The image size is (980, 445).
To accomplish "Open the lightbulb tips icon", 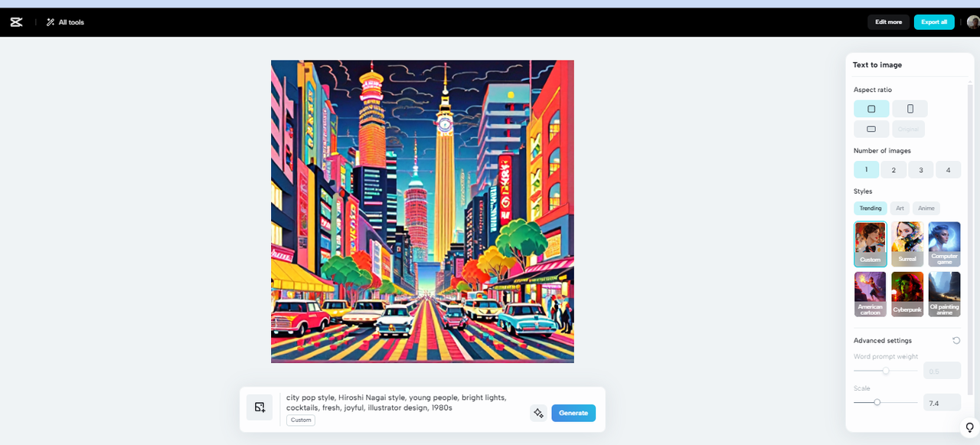I will [x=970, y=427].
